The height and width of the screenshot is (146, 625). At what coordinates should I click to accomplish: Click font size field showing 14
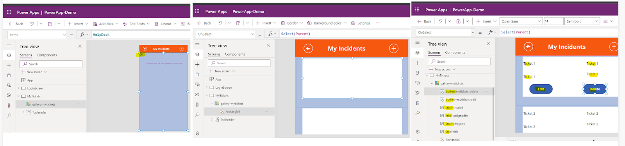(x=554, y=21)
